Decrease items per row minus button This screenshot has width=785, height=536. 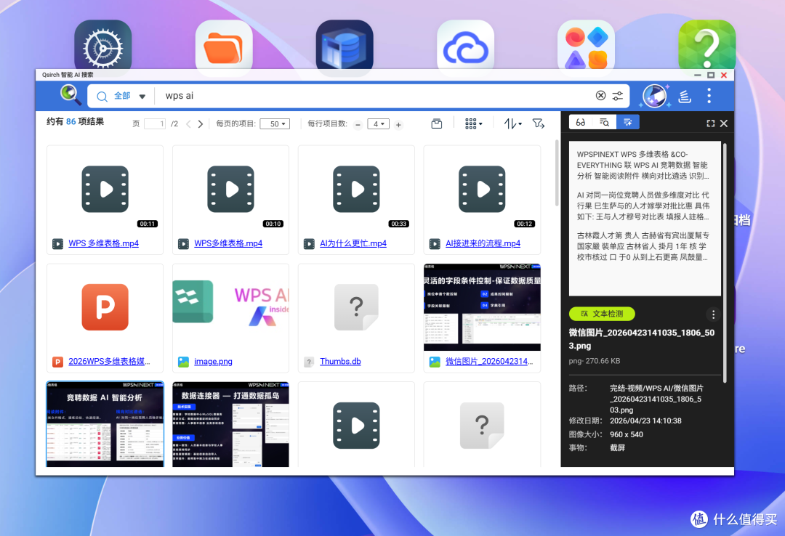(x=358, y=125)
